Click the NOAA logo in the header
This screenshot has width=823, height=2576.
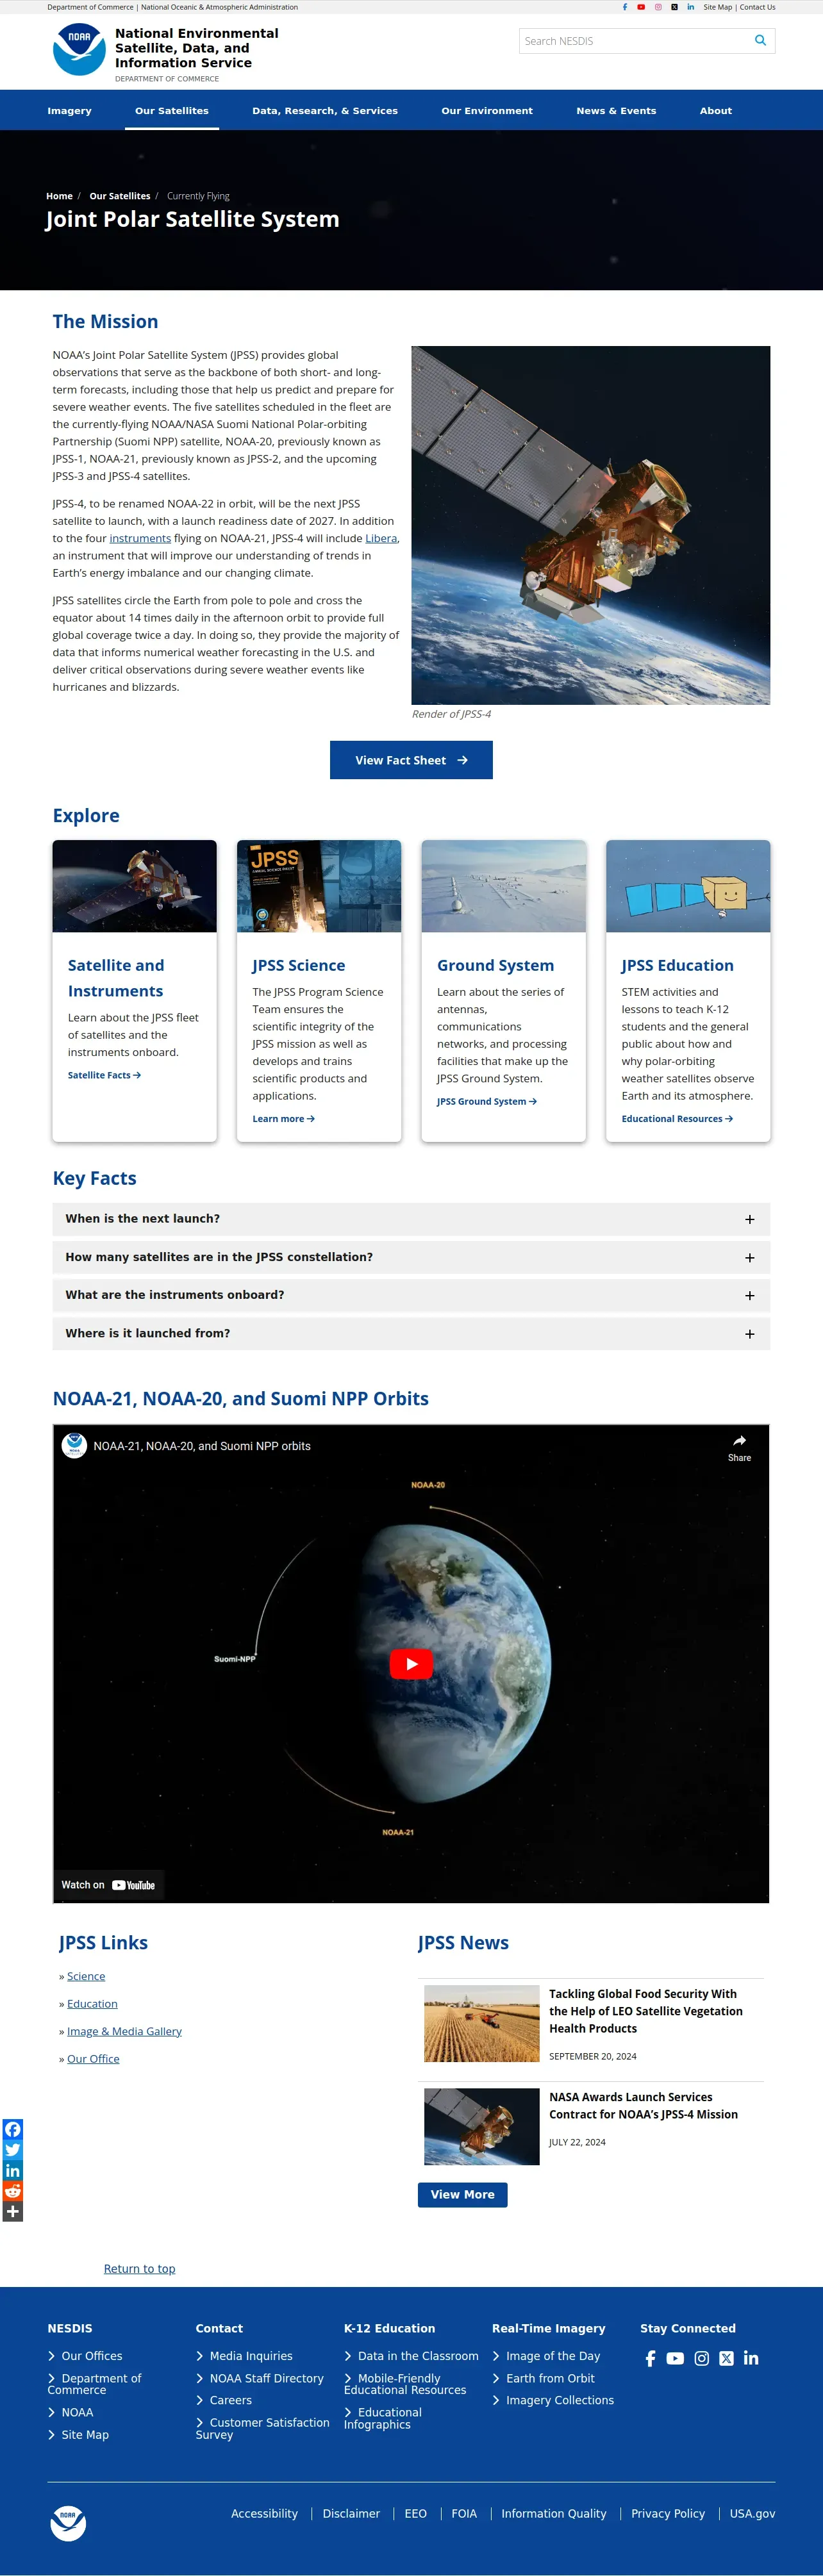[79, 49]
